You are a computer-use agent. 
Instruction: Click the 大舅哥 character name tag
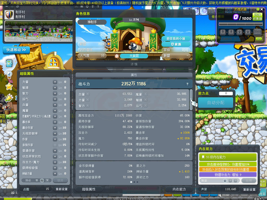click(x=134, y=56)
